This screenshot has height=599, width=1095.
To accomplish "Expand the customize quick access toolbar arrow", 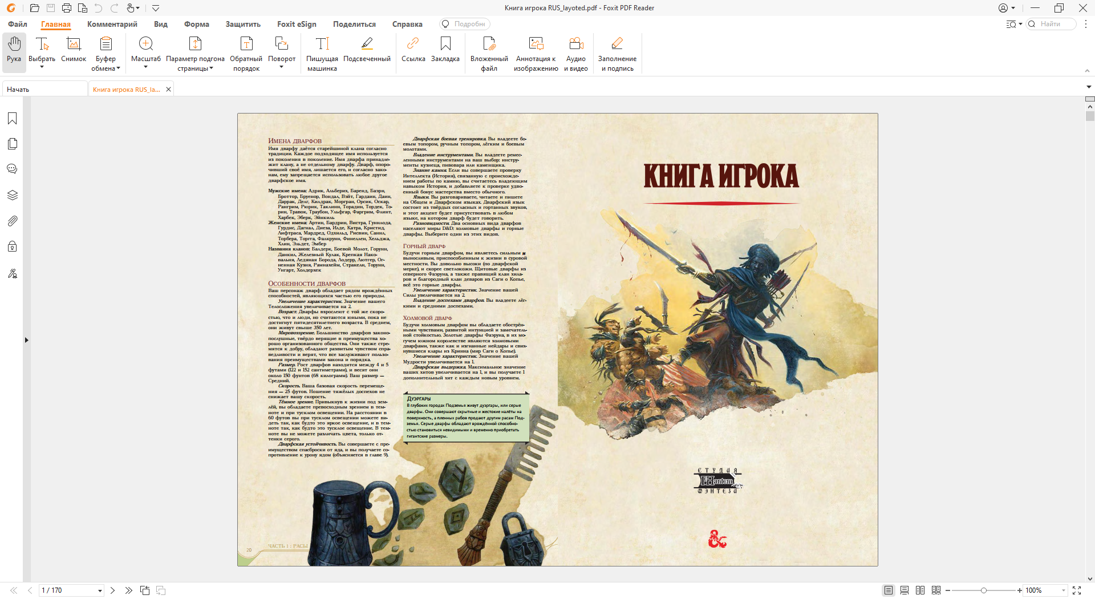I will (156, 8).
